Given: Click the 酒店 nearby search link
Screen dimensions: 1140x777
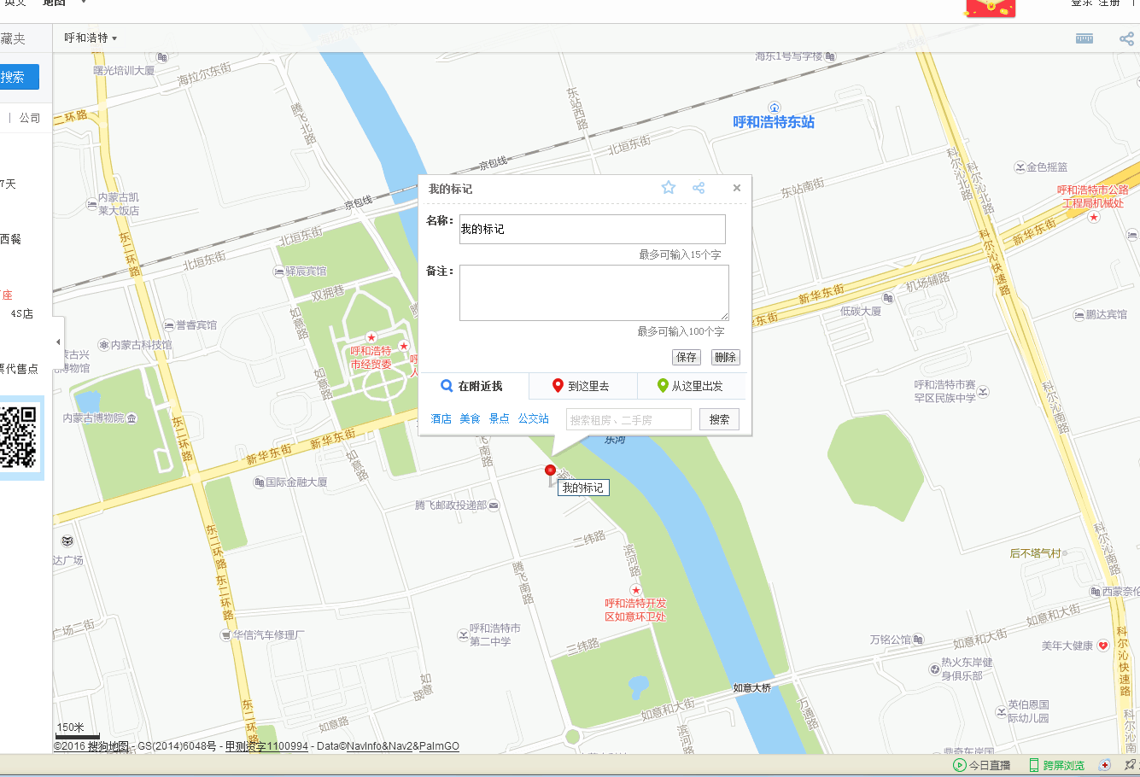Looking at the screenshot, I should (441, 418).
